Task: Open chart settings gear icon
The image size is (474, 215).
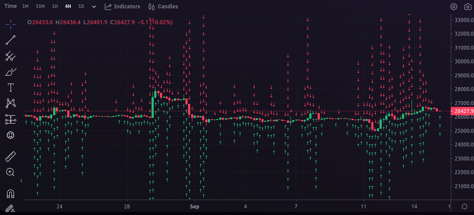Action: tap(454, 6)
